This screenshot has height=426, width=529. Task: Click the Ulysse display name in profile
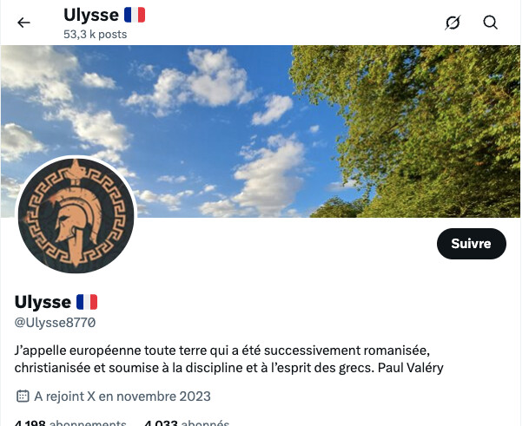pyautogui.click(x=43, y=302)
